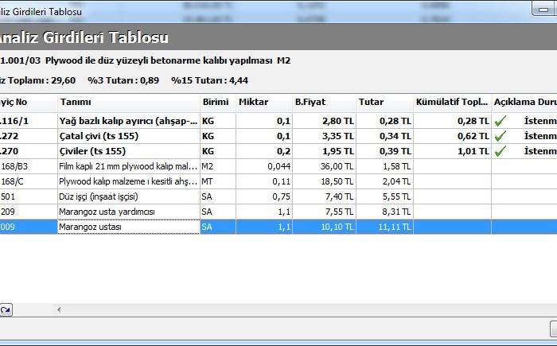Click green checkmark in Yağ bazlı kalıp row
Image resolution: width=557 pixels, height=346 pixels.
(501, 121)
